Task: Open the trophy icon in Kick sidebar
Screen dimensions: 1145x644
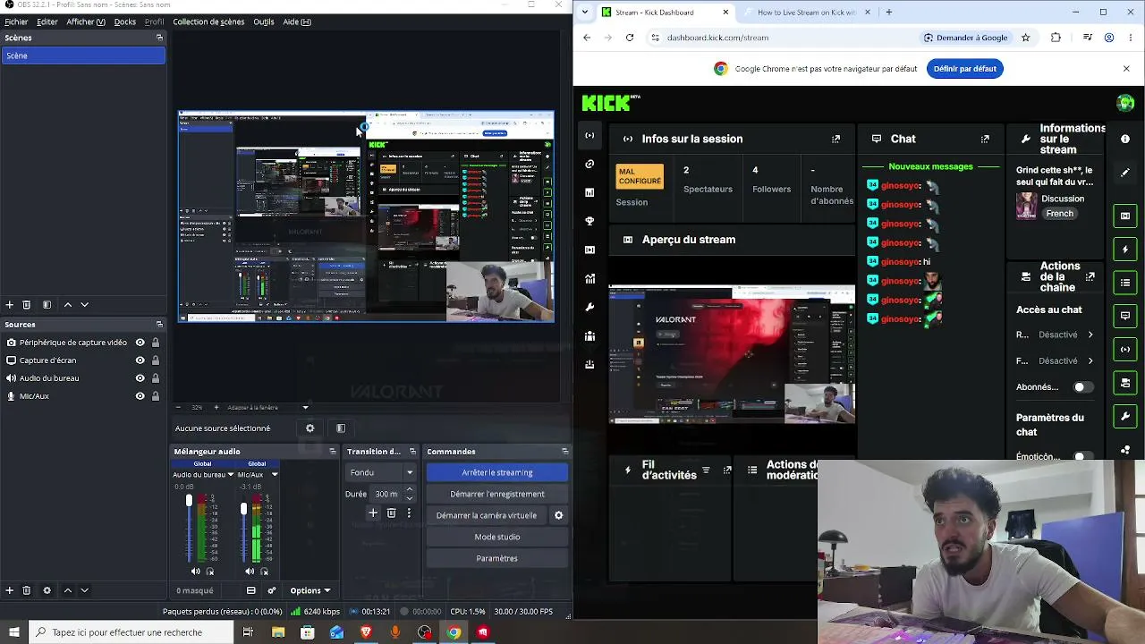Action: coord(589,221)
